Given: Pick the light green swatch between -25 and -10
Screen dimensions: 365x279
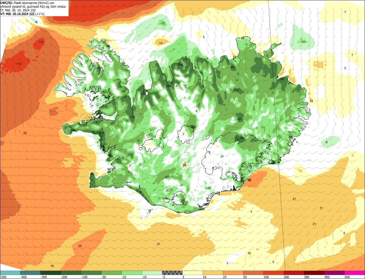Looking at the screenshot, I should 132,273.
